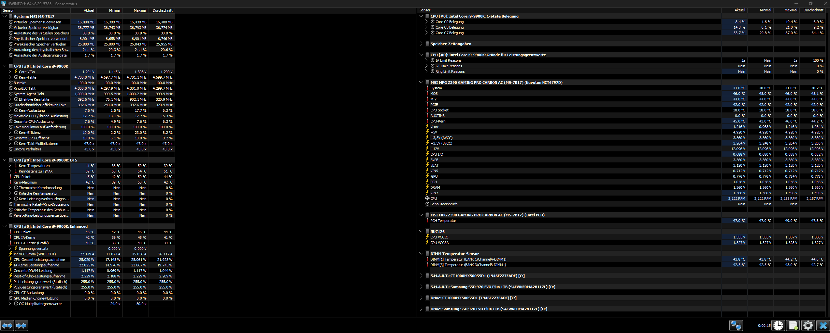
Task: Click the HWiNFO app icon in title bar
Action: (3, 4)
